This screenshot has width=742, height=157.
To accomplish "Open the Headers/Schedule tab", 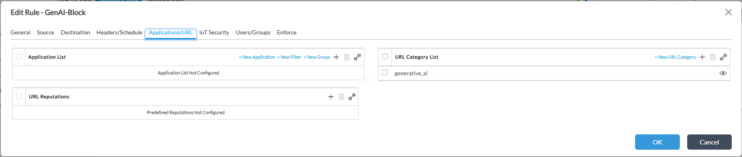I will [x=119, y=32].
